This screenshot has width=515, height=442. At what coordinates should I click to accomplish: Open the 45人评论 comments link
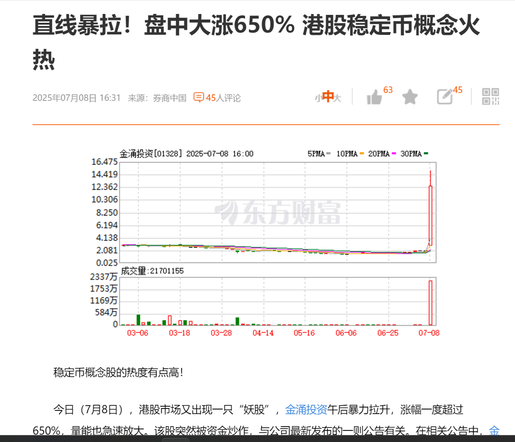[x=224, y=98]
